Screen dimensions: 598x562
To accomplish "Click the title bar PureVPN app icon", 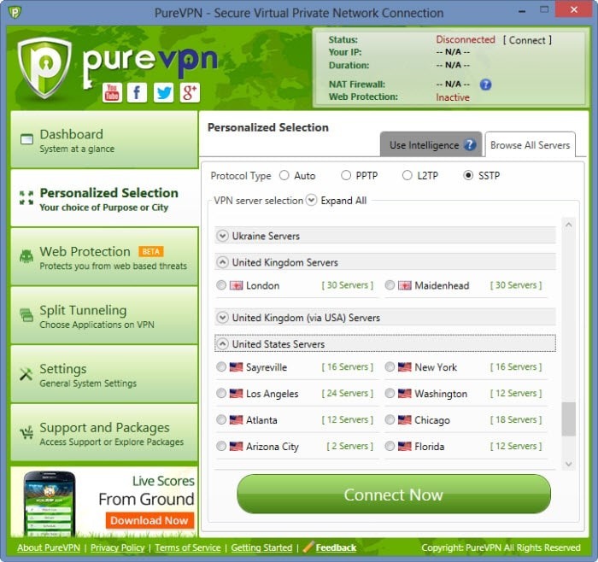I will tap(15, 12).
